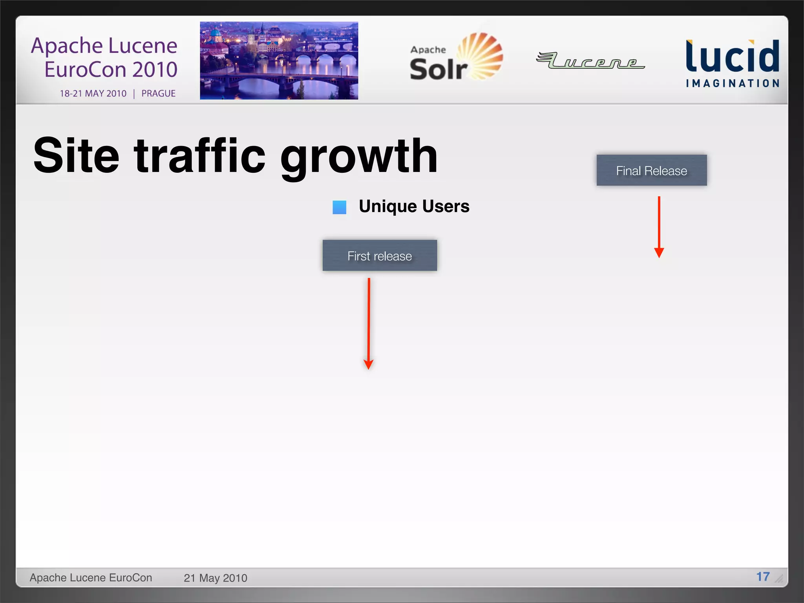Click the blue Unique Users legend swatch
Screen dimensions: 804x603
(339, 207)
